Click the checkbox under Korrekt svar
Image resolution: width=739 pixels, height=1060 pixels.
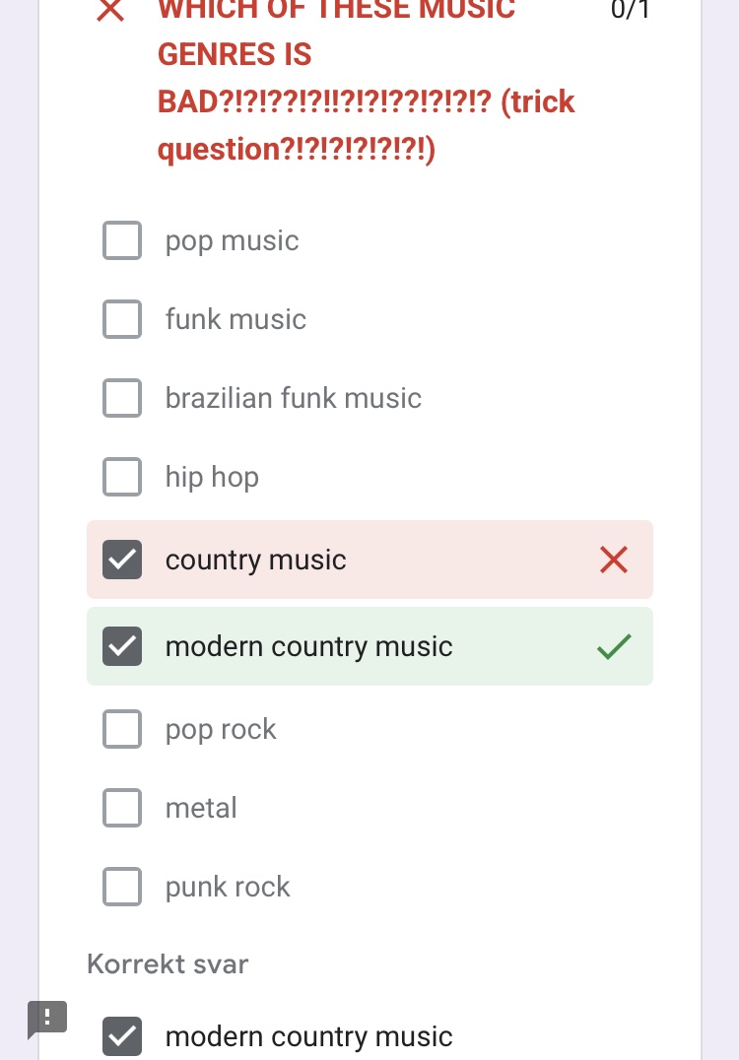pos(122,1036)
